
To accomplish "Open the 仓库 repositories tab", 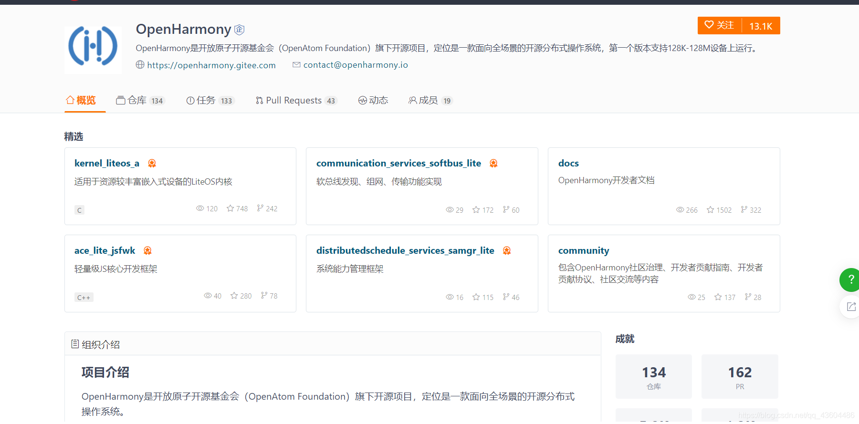I will coord(140,100).
